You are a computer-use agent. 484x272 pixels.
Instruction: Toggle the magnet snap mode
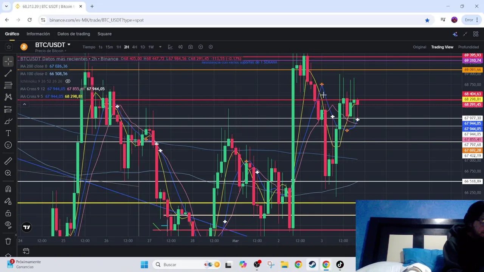[8, 189]
